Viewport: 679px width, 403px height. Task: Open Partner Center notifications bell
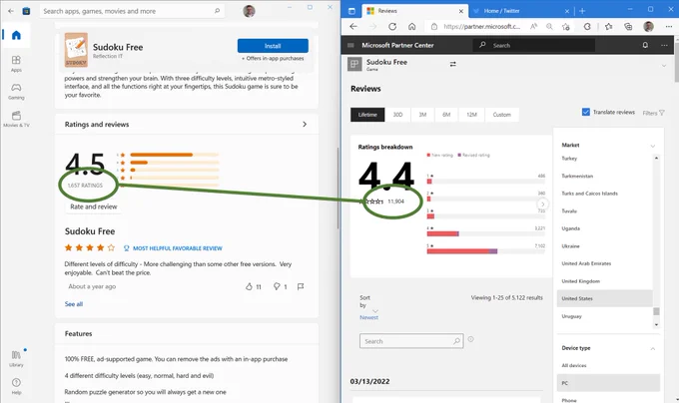645,45
